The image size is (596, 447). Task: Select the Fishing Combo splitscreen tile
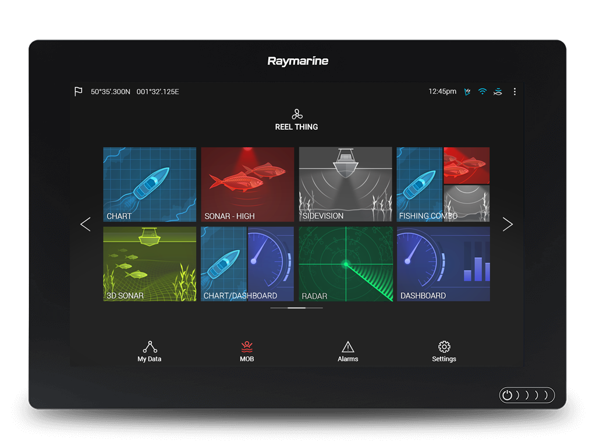[443, 184]
